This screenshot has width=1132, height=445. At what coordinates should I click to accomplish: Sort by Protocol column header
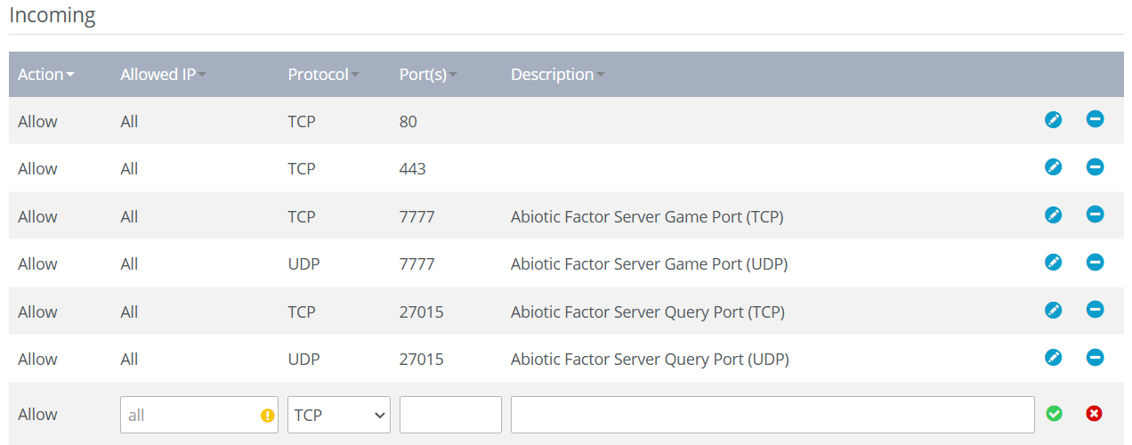tap(323, 75)
